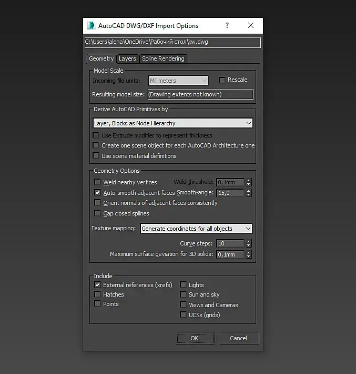Open the help question mark button
Image resolution: width=356 pixels, height=374 pixels.
tap(227, 25)
